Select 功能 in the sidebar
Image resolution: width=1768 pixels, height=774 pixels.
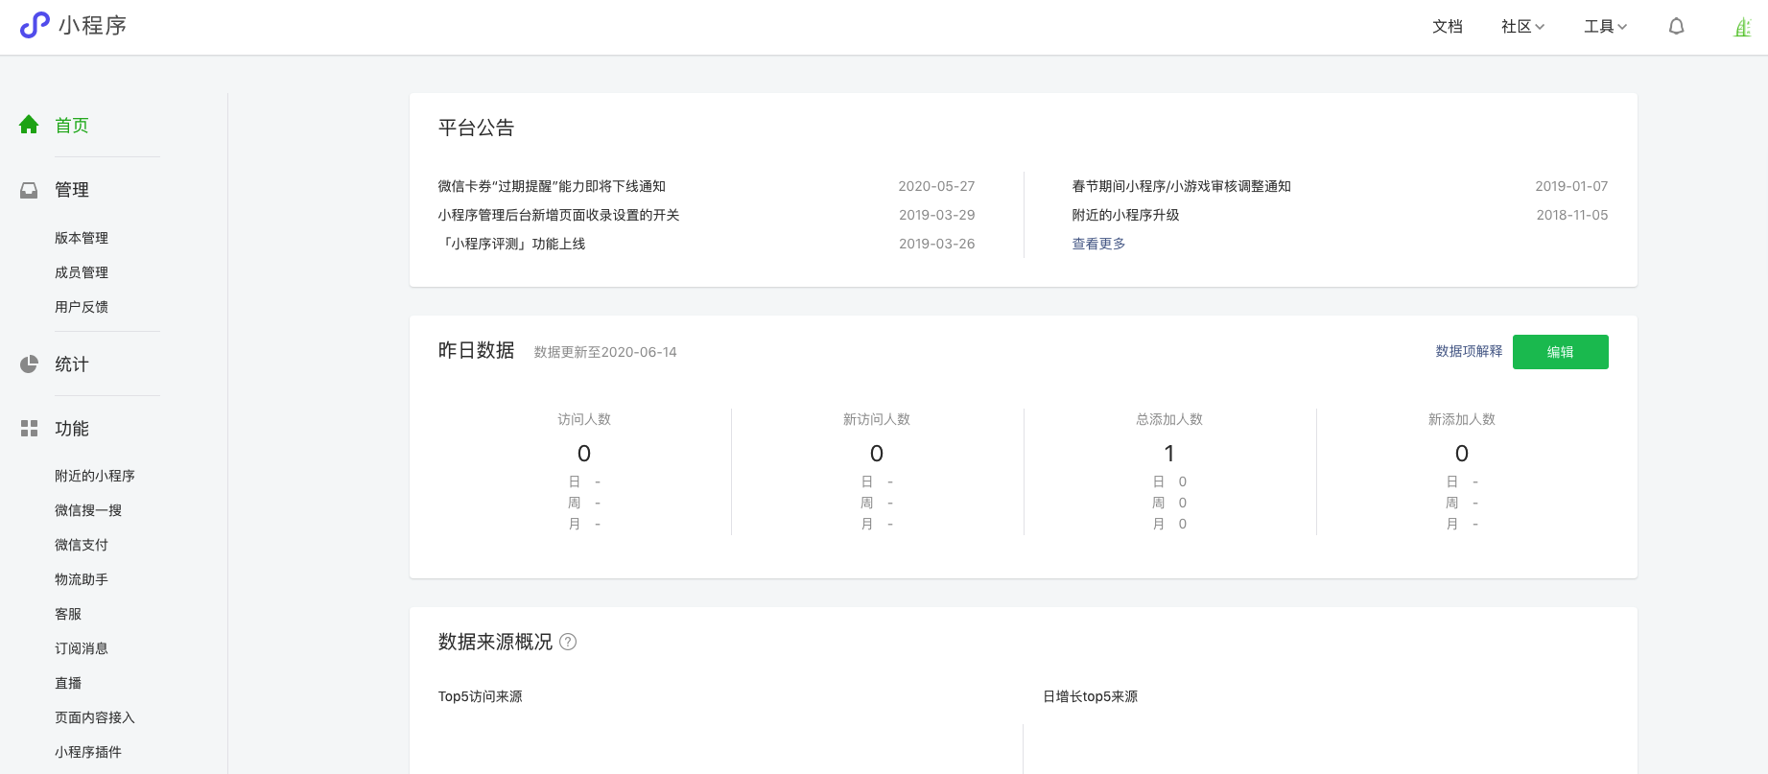coord(72,429)
